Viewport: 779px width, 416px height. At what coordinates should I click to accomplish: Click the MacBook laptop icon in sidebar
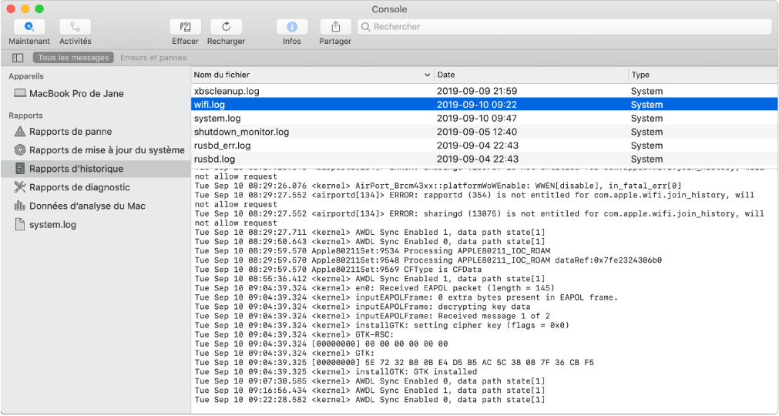pos(20,93)
